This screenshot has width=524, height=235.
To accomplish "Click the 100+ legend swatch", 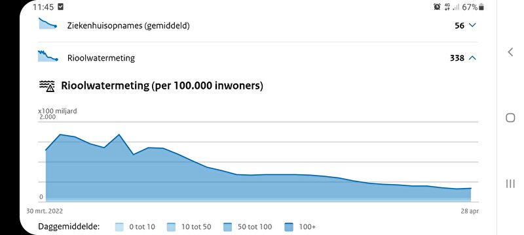I will 289,227.
